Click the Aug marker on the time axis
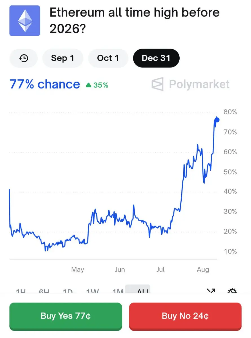251x338 pixels. (203, 270)
